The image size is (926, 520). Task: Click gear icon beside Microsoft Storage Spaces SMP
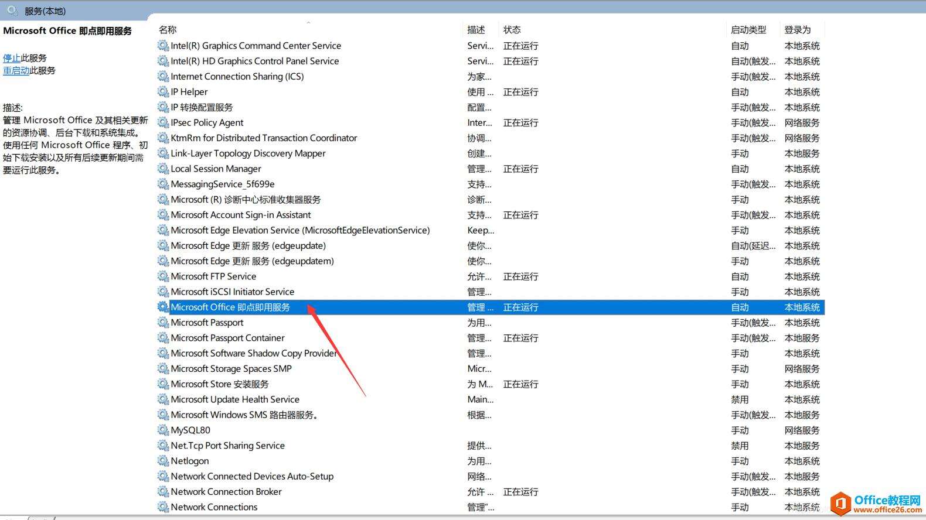[x=163, y=368]
